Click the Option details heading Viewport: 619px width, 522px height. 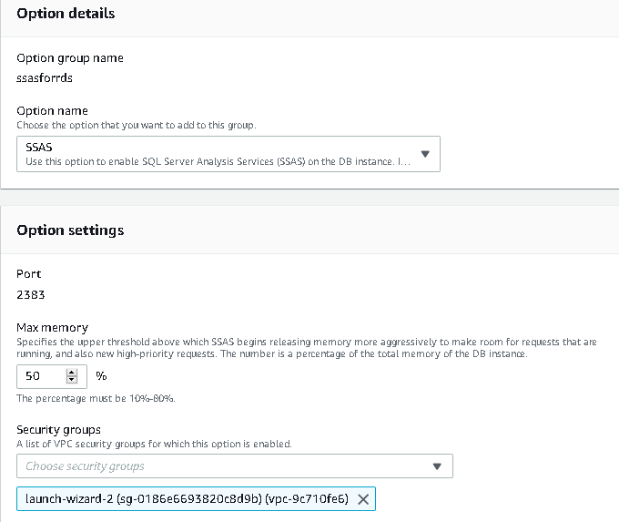(66, 14)
